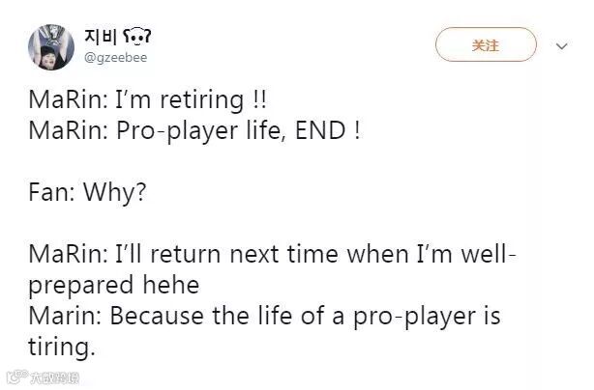This screenshot has height=390, width=594.
Task: Click the "Because the life of a pro-player" line
Action: click(264, 316)
